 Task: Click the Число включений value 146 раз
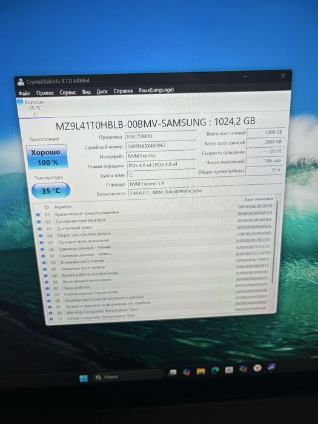tap(263, 161)
